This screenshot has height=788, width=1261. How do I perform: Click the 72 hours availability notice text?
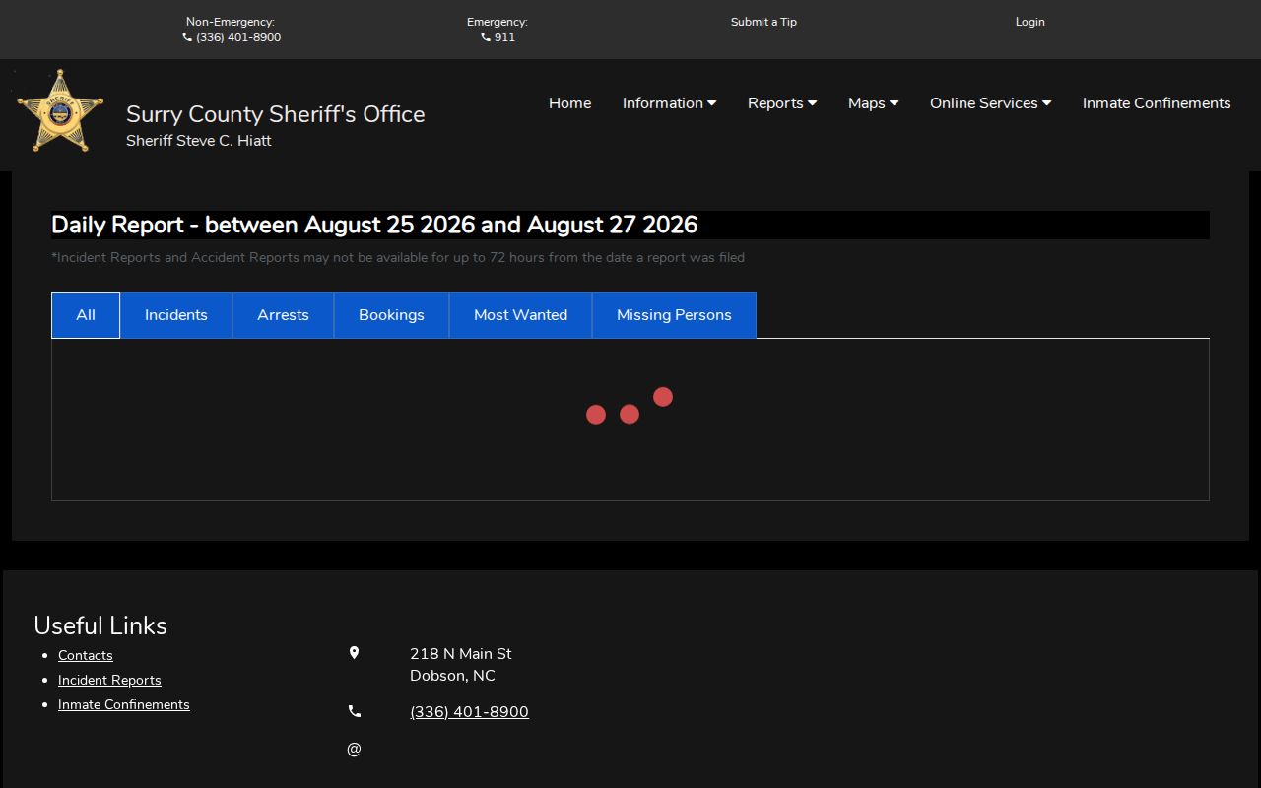pos(398,258)
